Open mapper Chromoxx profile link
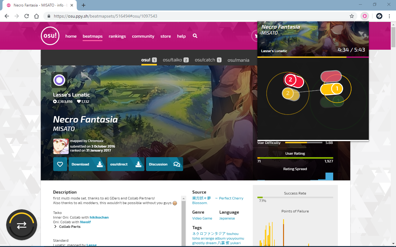 96,141
